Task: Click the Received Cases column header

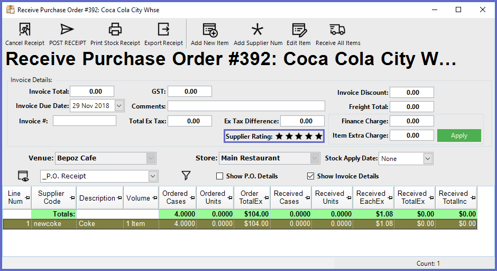Action: point(289,197)
